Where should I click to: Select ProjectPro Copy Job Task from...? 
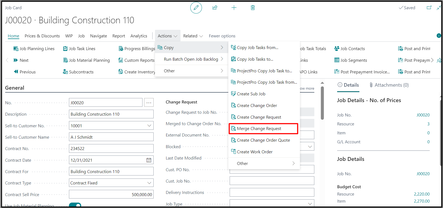click(264, 82)
